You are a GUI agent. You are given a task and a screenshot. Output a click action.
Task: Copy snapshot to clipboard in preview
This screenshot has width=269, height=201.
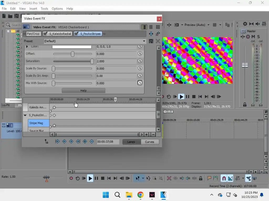click(x=227, y=25)
